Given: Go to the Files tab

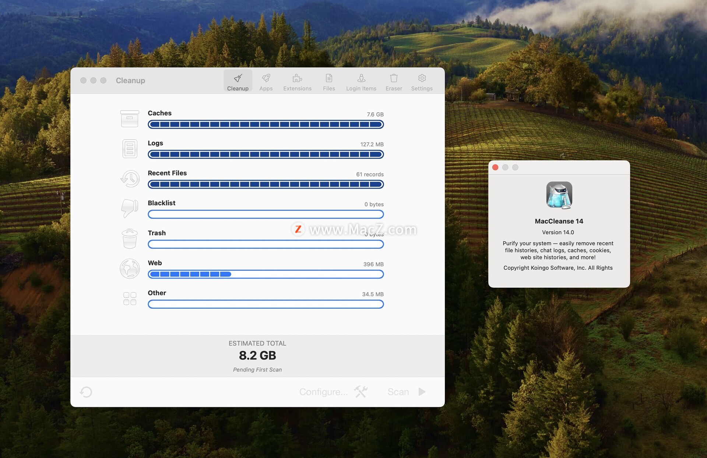Looking at the screenshot, I should point(329,81).
